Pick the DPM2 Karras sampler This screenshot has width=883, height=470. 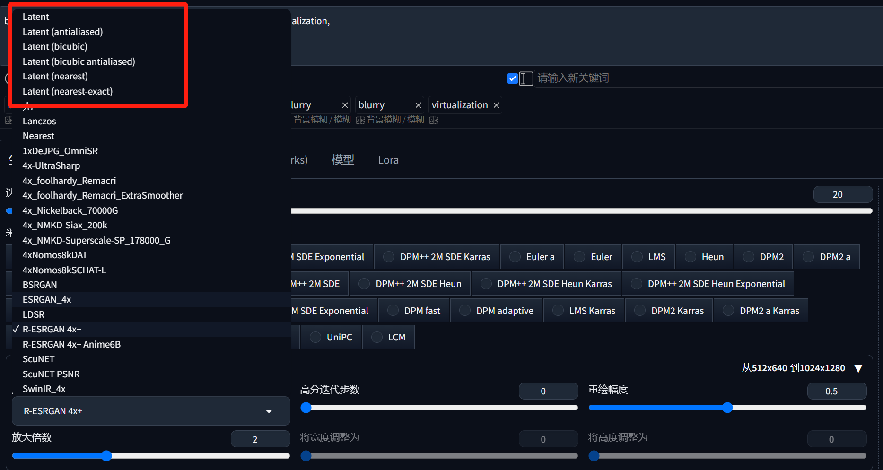[669, 311]
